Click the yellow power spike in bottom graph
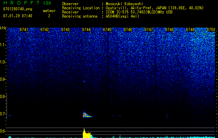Screen dimensions: 218x138 [x=87, y=134]
